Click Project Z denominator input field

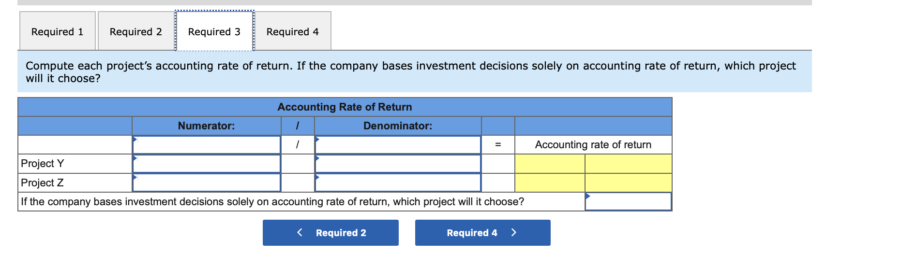(398, 183)
